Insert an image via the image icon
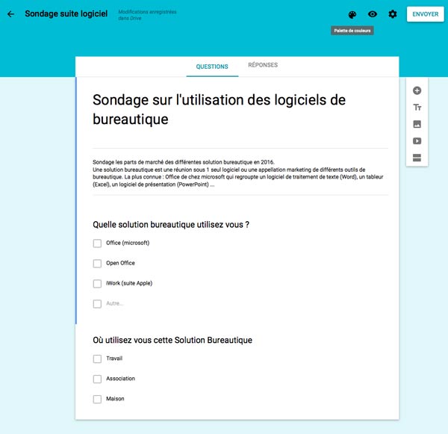Viewport: 448px width, 434px height. (417, 124)
